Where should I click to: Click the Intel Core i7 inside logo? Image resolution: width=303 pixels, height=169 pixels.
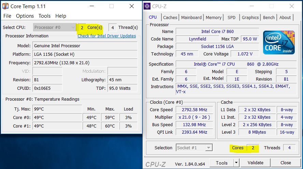tap(279, 43)
